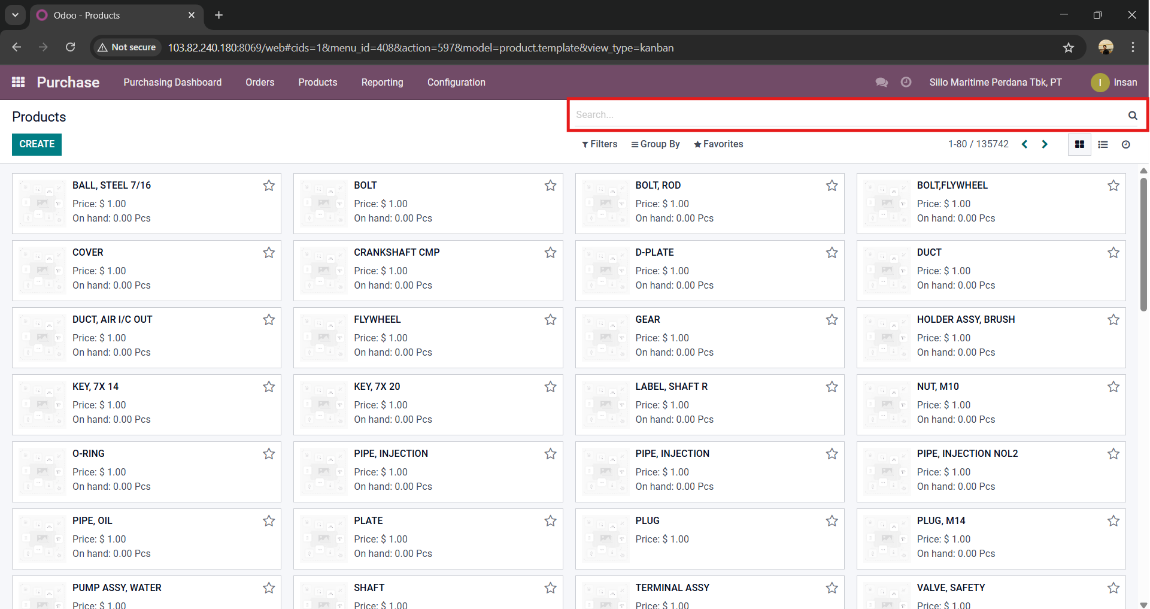Open the Configuration menu

tap(456, 82)
